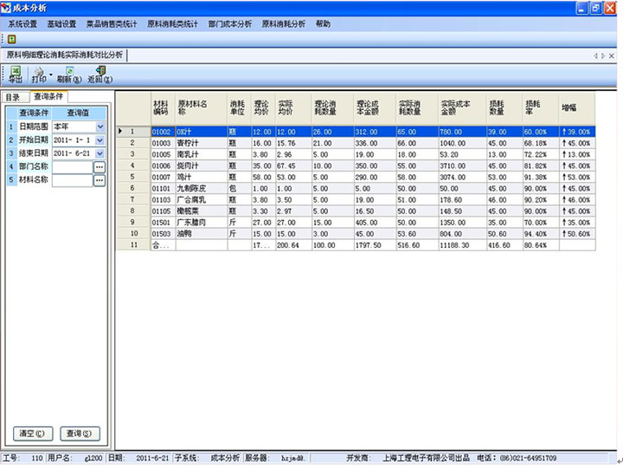This screenshot has height=467, width=623.
Task: Click the 消耗单位 column header
Action: [239, 107]
